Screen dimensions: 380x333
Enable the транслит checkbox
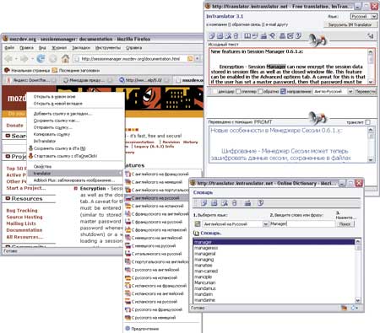pos(367,122)
